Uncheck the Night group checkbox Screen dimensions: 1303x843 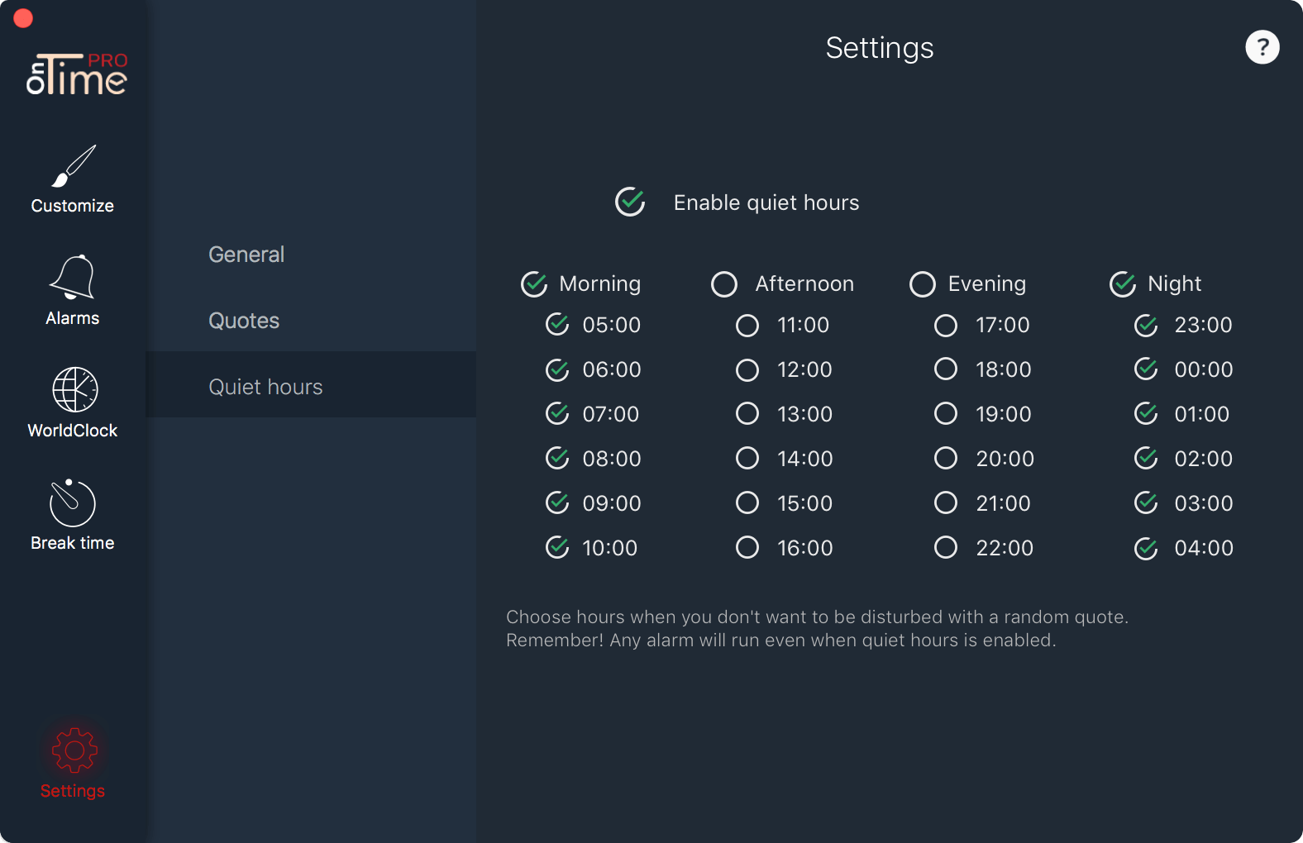pos(1123,284)
